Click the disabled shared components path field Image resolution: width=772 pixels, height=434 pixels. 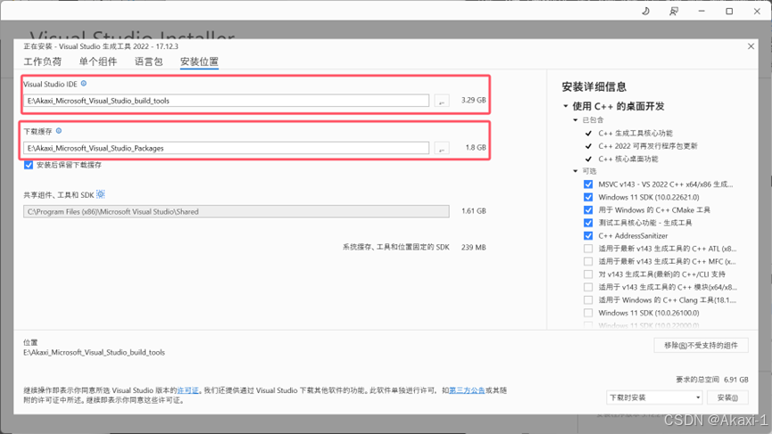(237, 211)
